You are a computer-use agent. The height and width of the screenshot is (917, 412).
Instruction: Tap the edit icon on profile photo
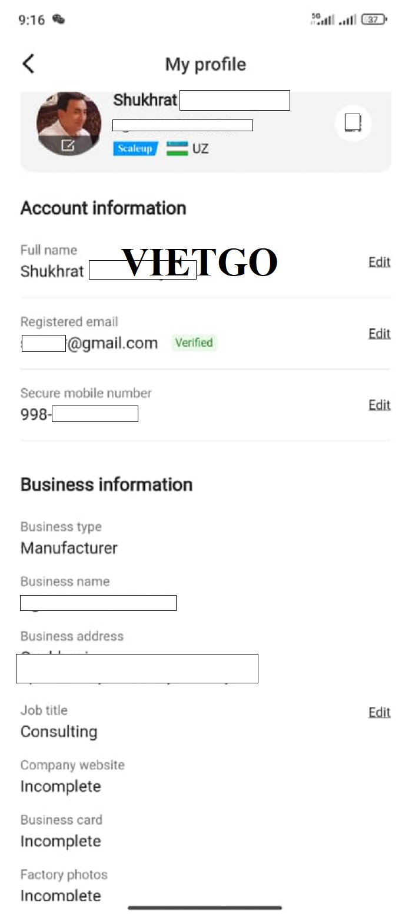tap(68, 145)
